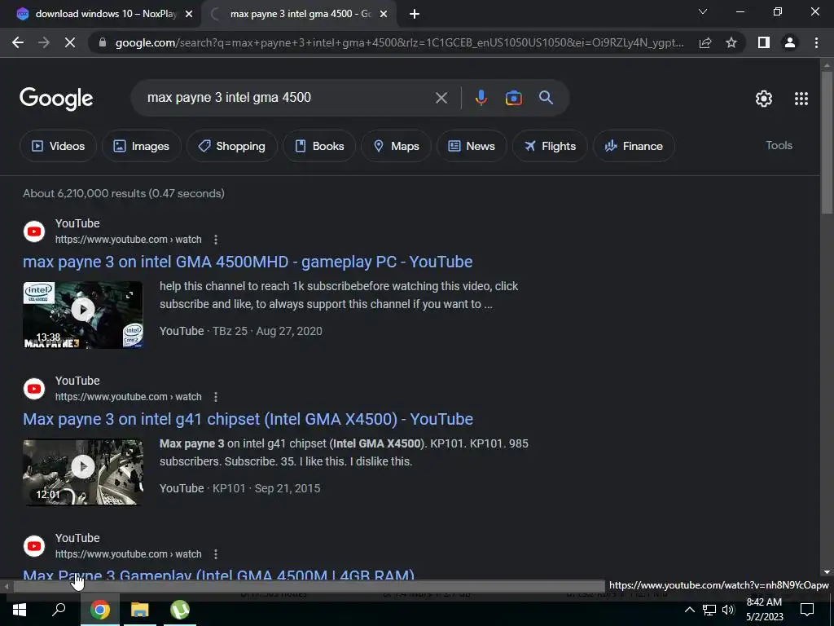Filter results by Videos

tap(58, 146)
